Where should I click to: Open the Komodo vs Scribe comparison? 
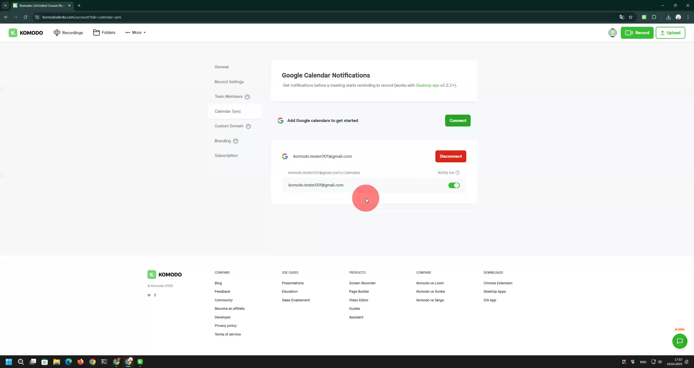tap(430, 292)
